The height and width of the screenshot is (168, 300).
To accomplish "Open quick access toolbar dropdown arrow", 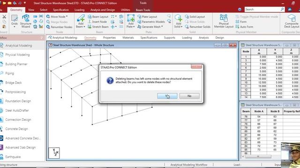I will click(25, 3).
